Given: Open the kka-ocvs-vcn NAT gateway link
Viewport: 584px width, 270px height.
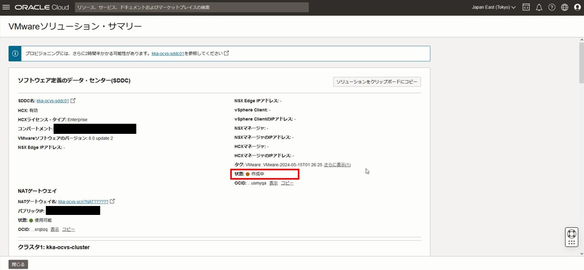Looking at the screenshot, I should coord(83,202).
